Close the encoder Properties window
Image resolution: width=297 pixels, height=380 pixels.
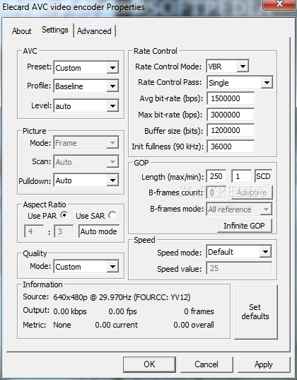point(279,4)
